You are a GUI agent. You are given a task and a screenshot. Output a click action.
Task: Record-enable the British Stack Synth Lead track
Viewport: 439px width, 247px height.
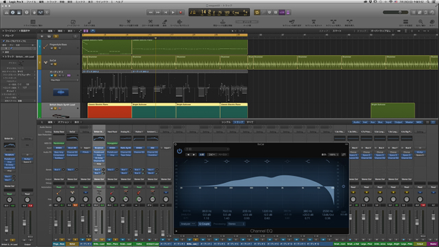click(x=60, y=108)
